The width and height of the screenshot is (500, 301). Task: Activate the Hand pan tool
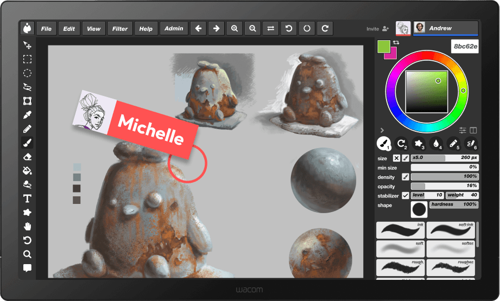27,226
